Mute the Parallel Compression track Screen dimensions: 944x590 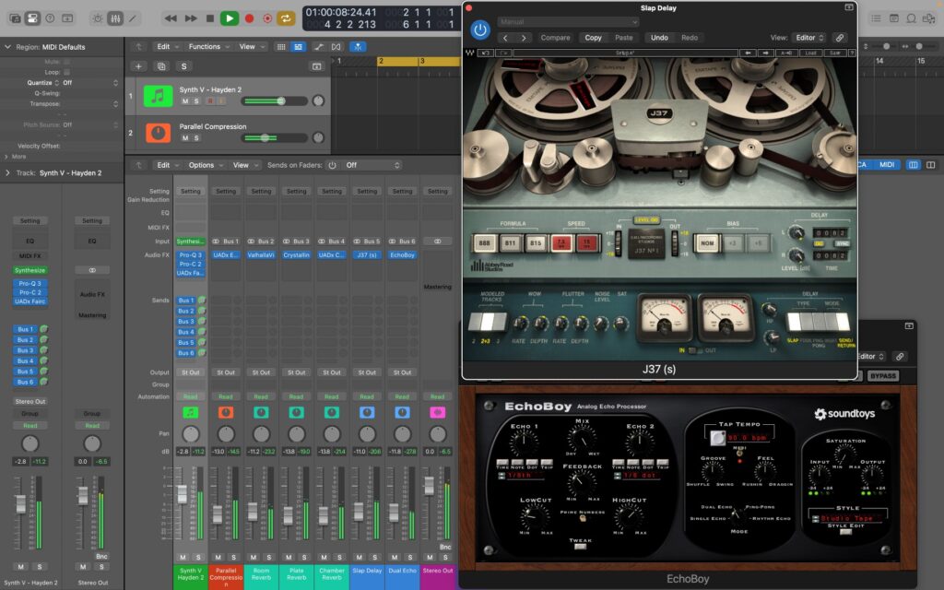click(184, 138)
